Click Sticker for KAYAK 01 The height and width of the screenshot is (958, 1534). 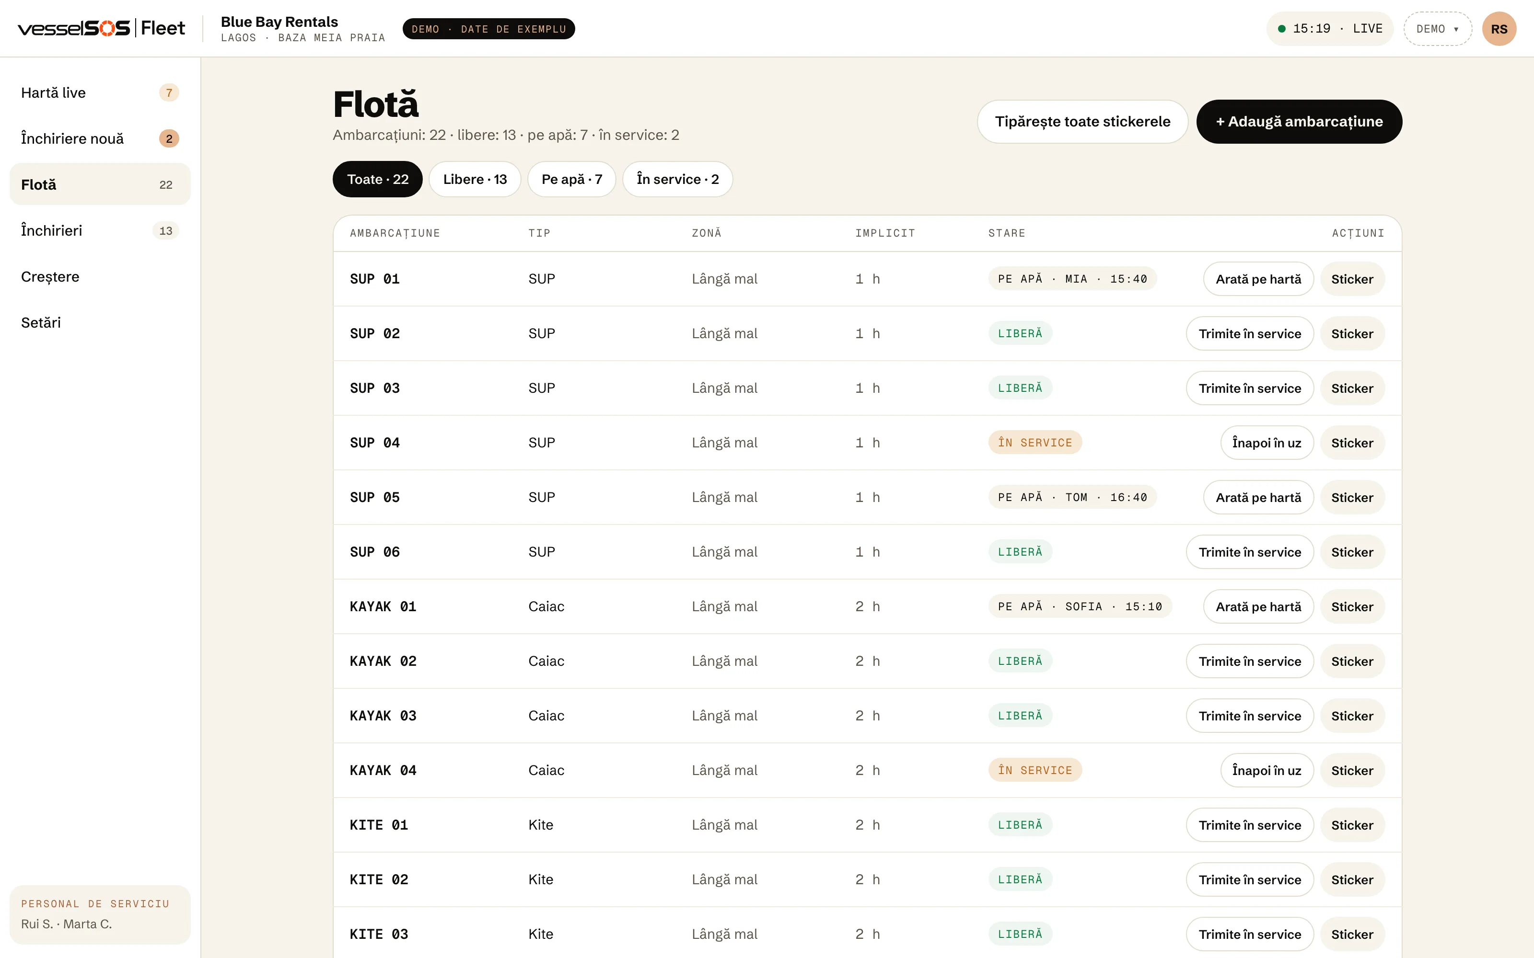click(x=1352, y=607)
